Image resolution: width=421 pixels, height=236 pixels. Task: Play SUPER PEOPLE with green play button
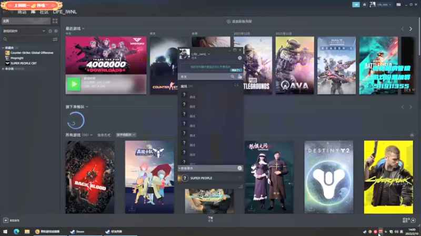tap(74, 84)
